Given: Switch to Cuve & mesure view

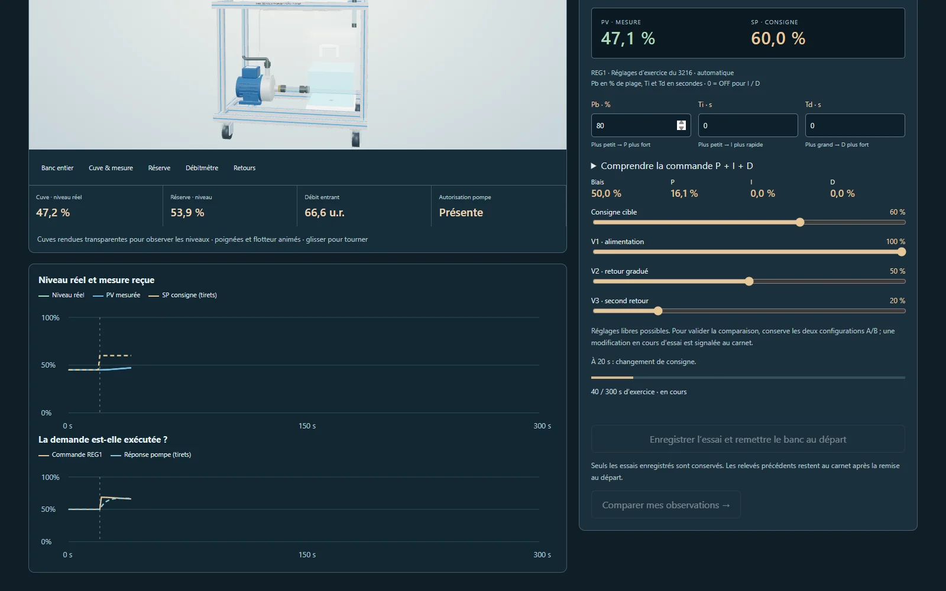Looking at the screenshot, I should 111,168.
